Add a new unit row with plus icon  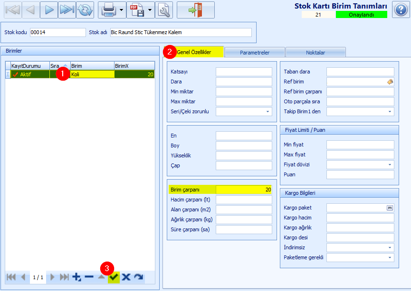coord(76,277)
